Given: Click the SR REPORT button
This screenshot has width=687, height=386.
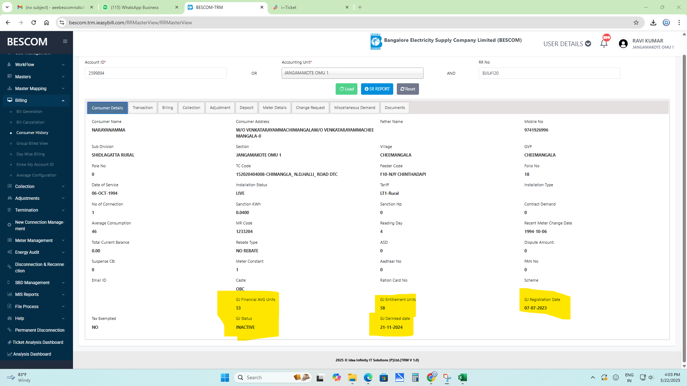Looking at the screenshot, I should pyautogui.click(x=377, y=89).
